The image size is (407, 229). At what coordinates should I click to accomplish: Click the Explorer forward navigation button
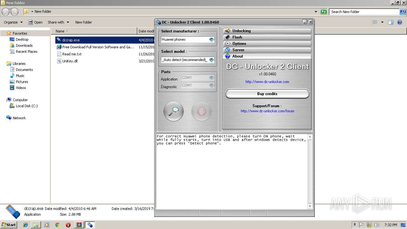(x=15, y=12)
